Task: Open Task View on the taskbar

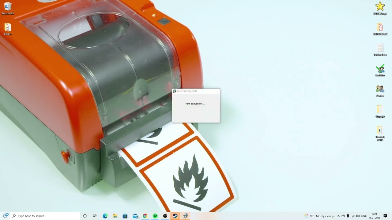Action: [x=95, y=216]
